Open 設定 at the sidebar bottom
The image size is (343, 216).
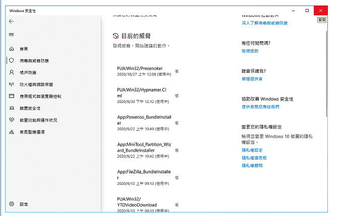pos(24,204)
